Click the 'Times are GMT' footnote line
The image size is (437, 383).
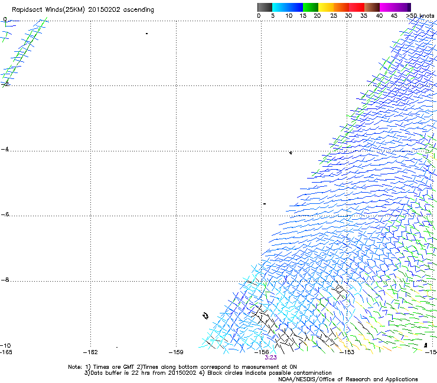182,367
